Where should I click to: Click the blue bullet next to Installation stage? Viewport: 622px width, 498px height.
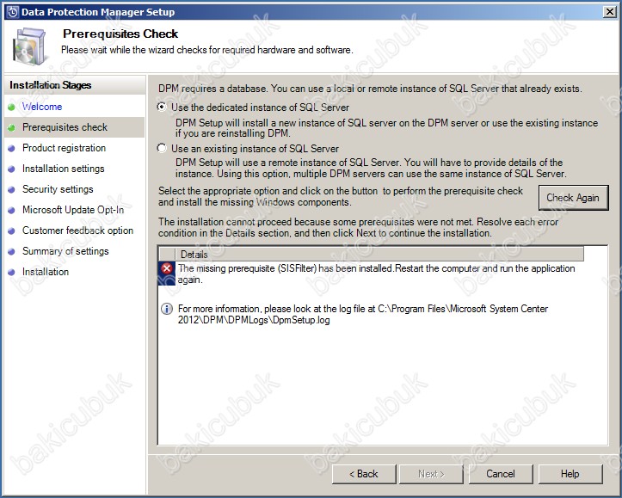pos(11,272)
